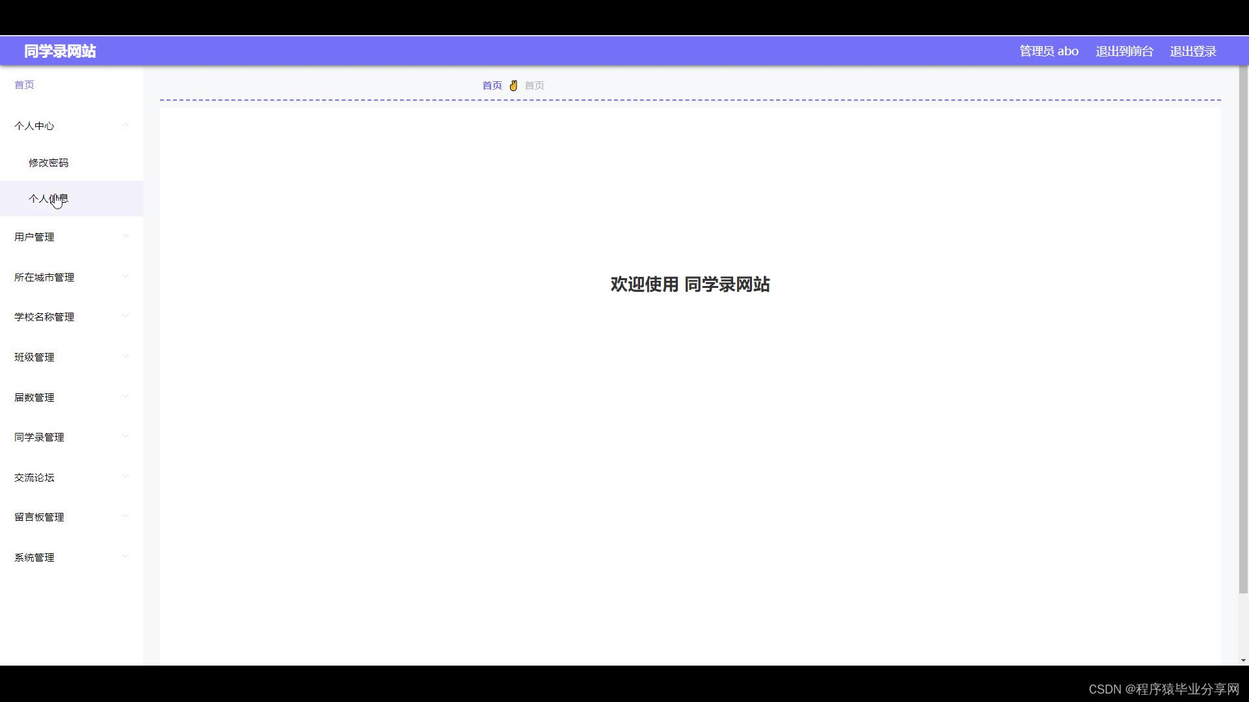Expand the 所在城市管理 section
Image resolution: width=1249 pixels, height=702 pixels.
point(44,278)
